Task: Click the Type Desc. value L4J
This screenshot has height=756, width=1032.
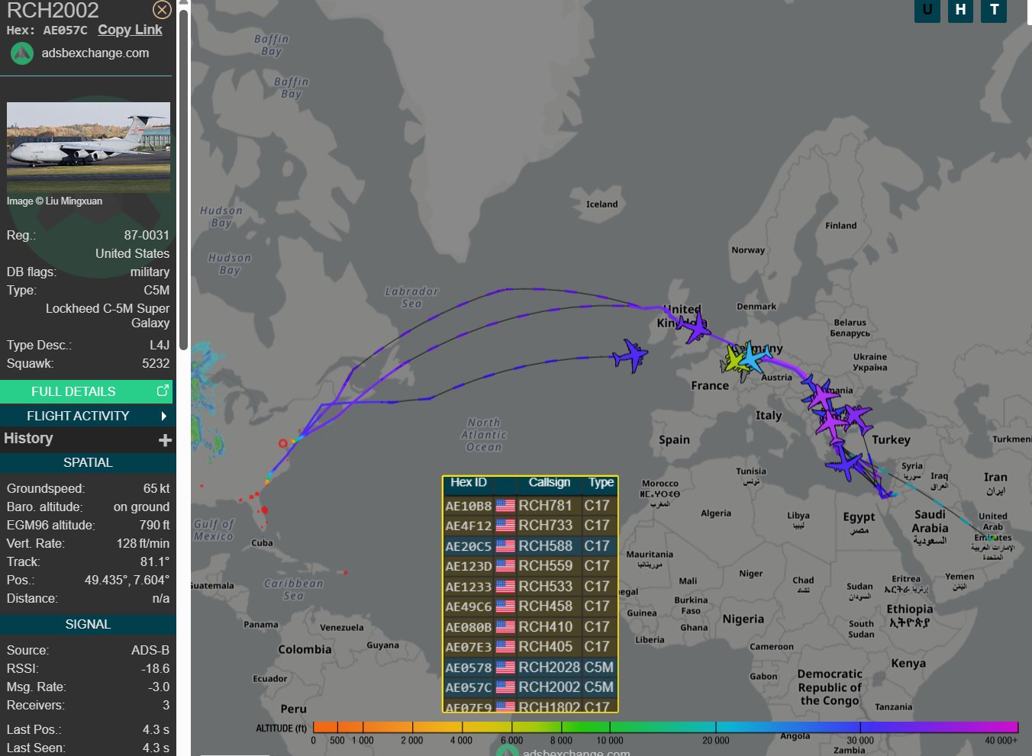Action: click(x=160, y=346)
